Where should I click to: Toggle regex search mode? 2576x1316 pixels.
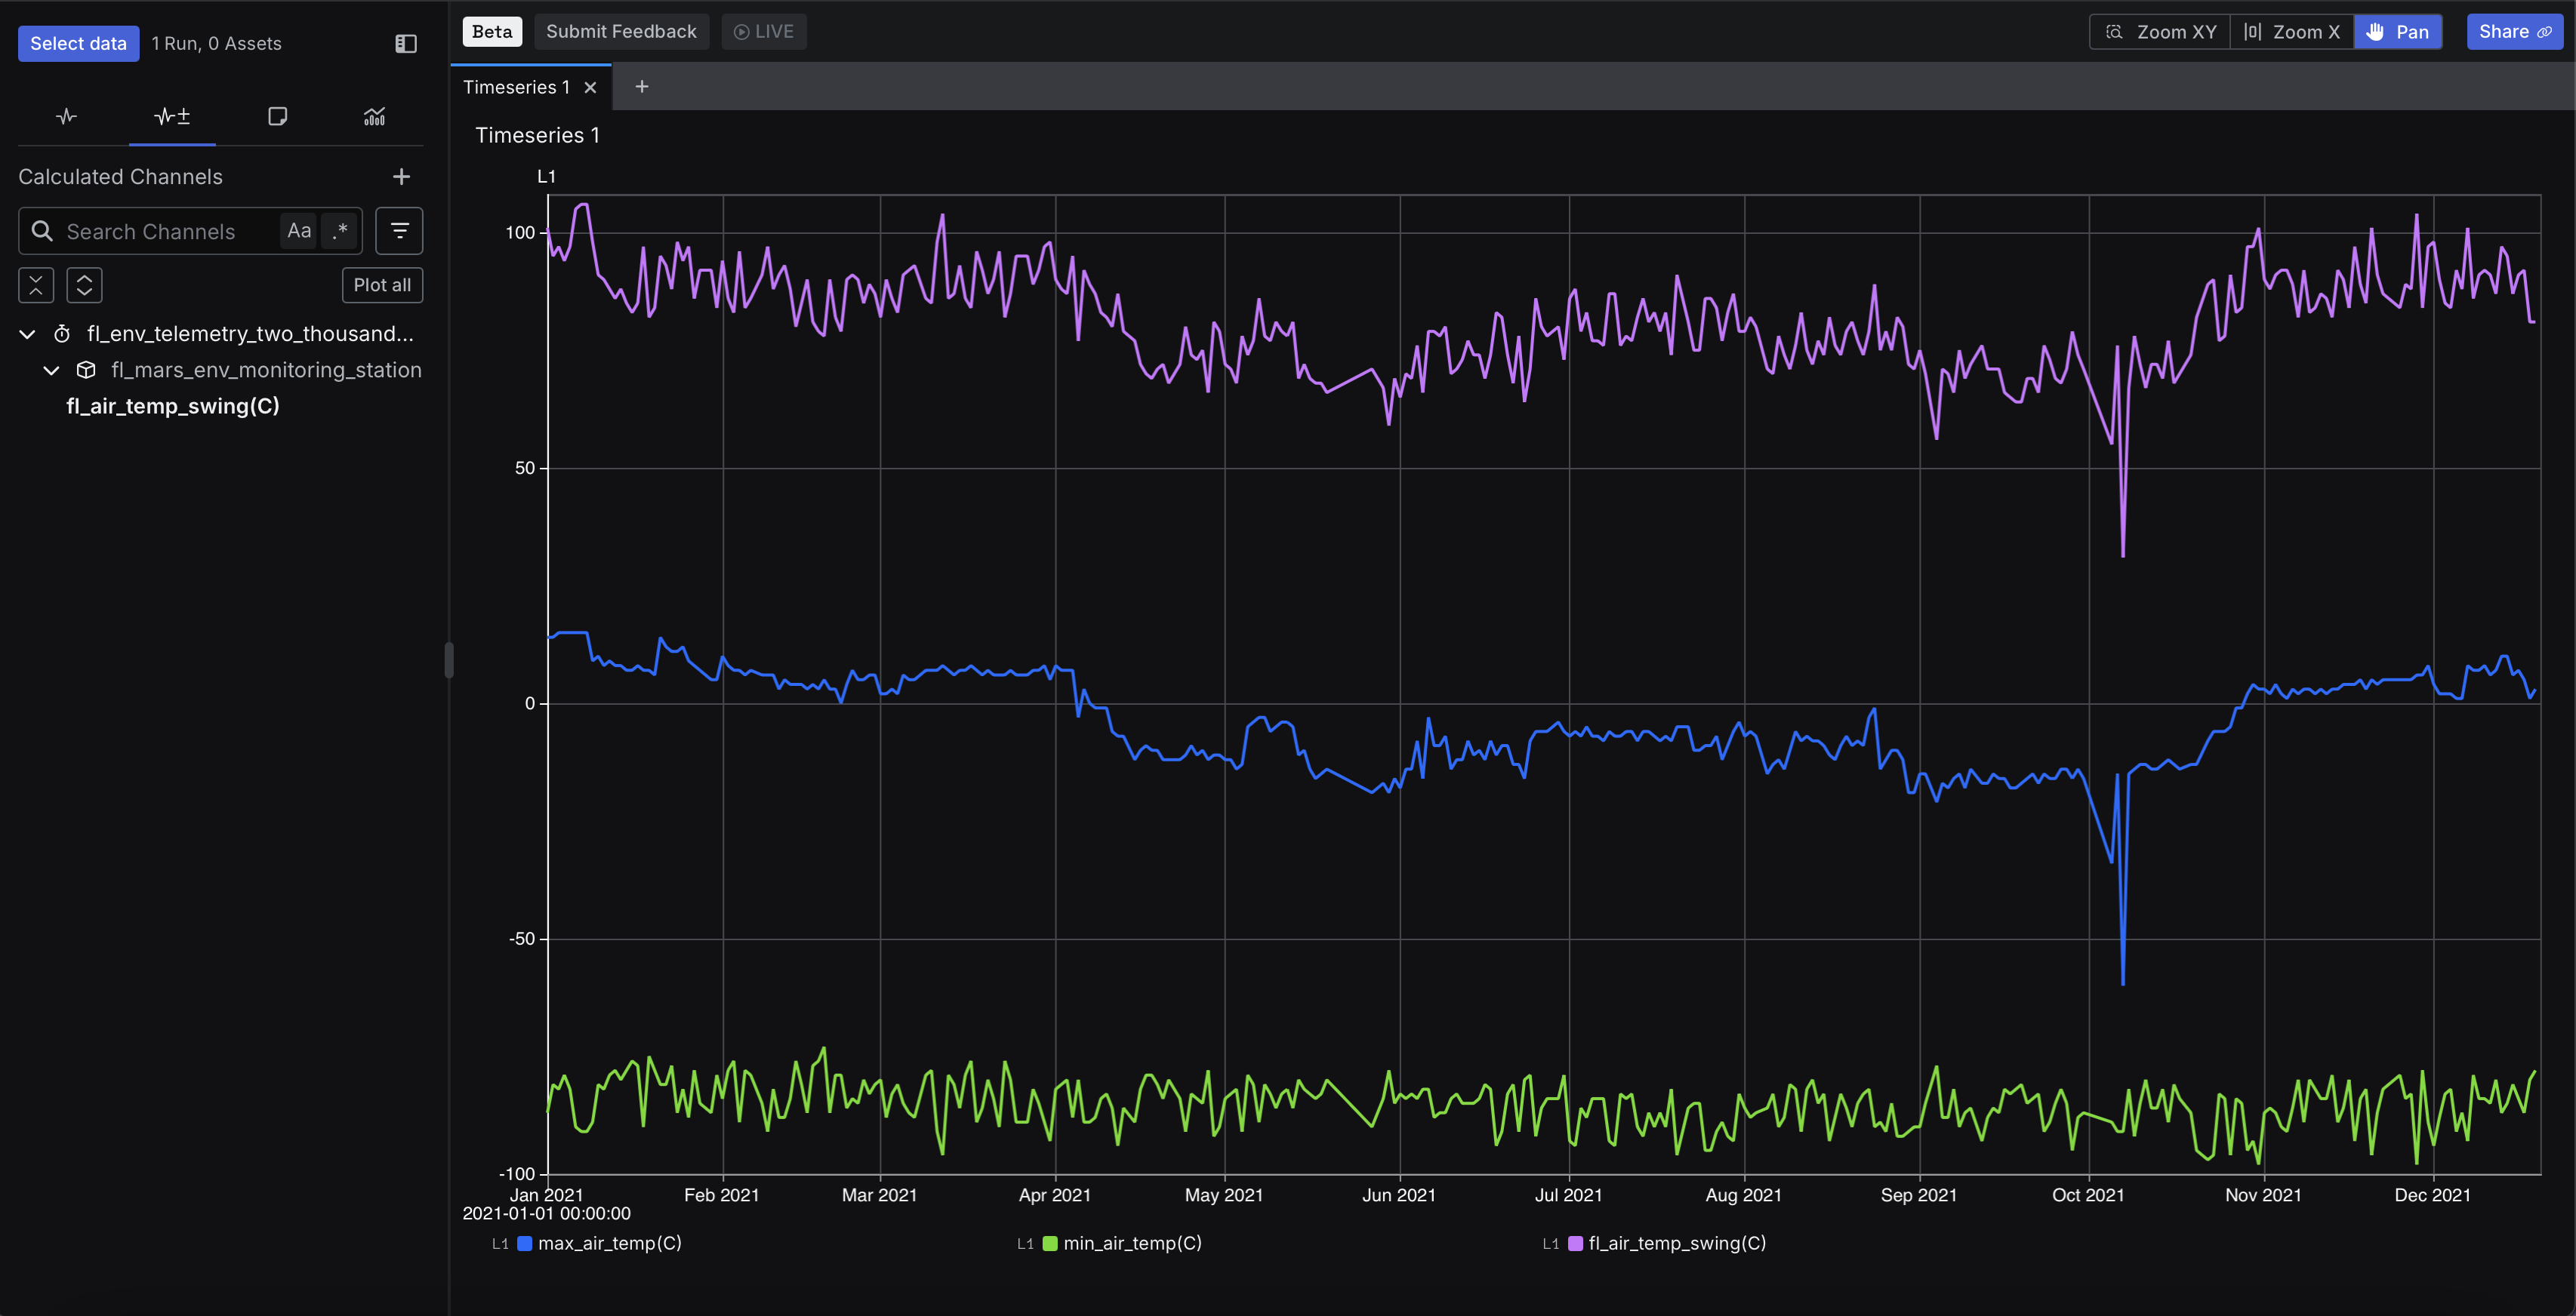(341, 231)
